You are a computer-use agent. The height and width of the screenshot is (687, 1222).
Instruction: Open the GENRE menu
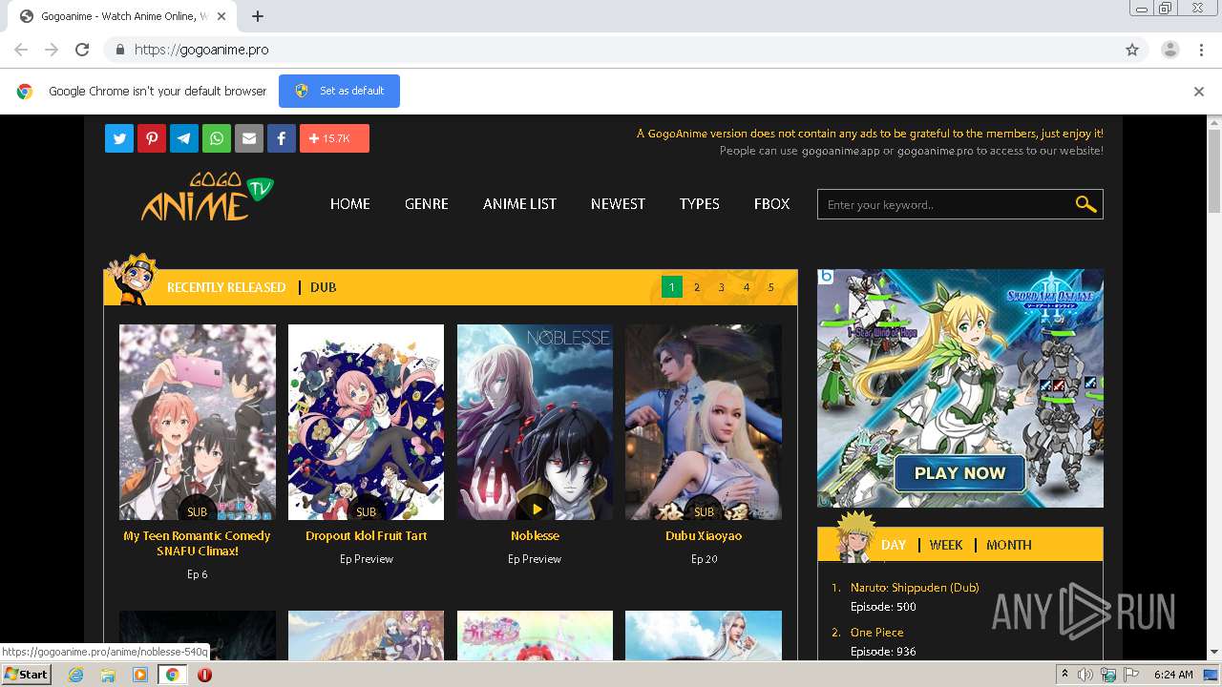pos(426,203)
